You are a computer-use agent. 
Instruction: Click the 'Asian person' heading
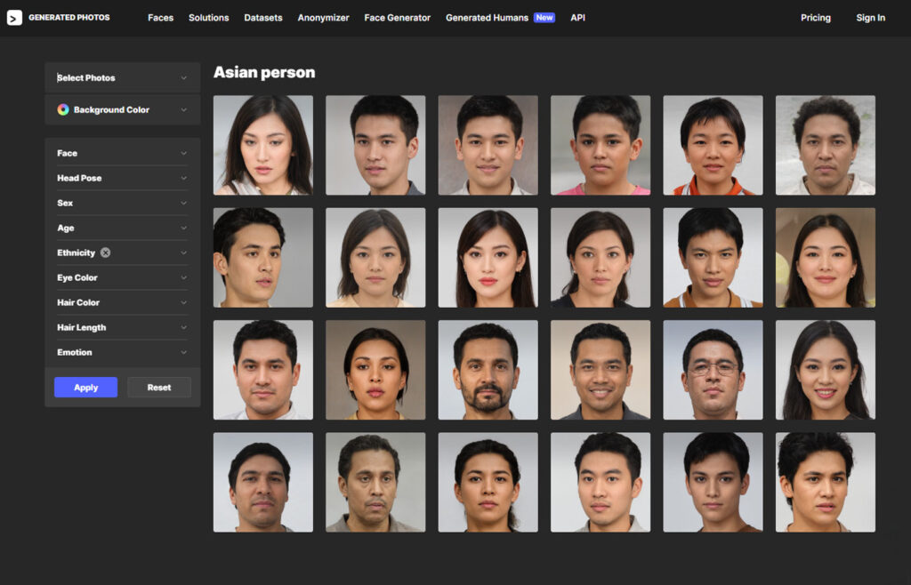click(x=264, y=73)
